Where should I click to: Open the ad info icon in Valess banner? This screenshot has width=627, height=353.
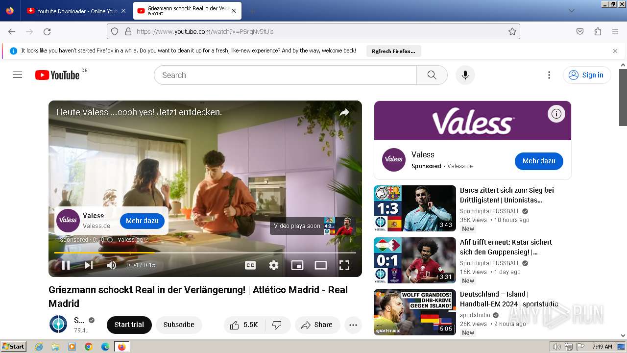click(x=556, y=114)
